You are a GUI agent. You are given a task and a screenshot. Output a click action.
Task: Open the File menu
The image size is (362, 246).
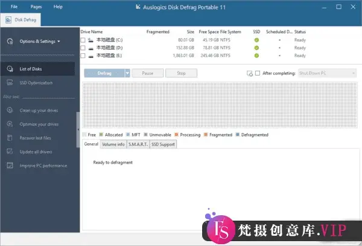point(14,7)
